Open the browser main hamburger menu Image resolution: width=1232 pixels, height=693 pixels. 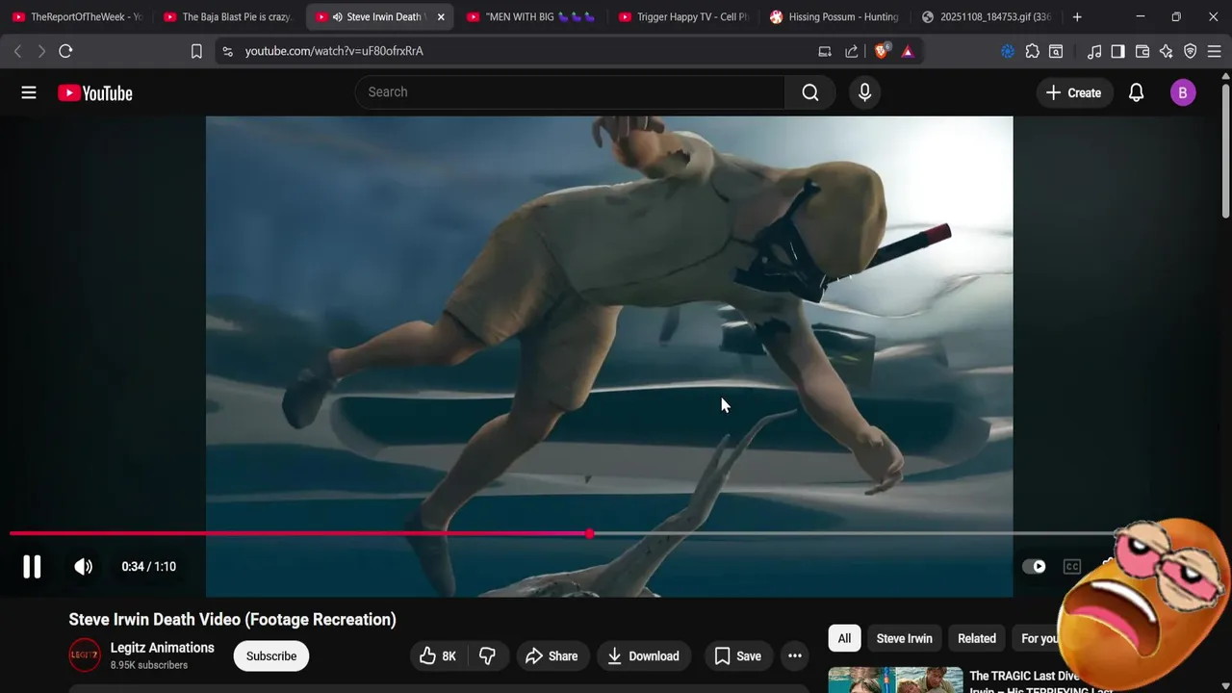(1215, 51)
